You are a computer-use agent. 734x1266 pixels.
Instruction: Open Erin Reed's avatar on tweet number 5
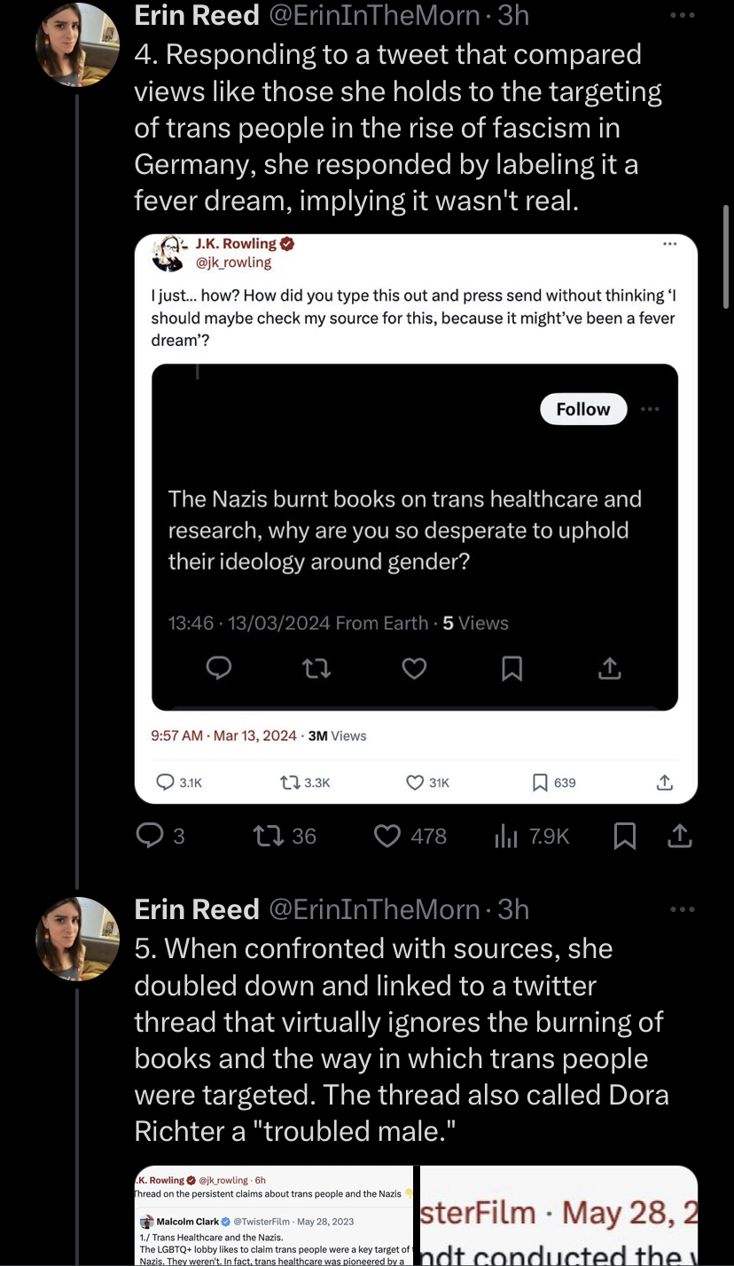(x=77, y=939)
